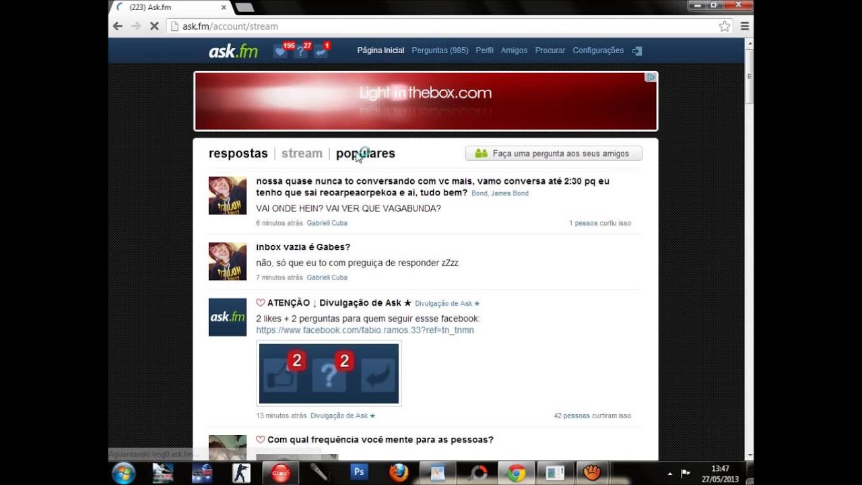Open the likes and questions image attachment

tap(329, 373)
